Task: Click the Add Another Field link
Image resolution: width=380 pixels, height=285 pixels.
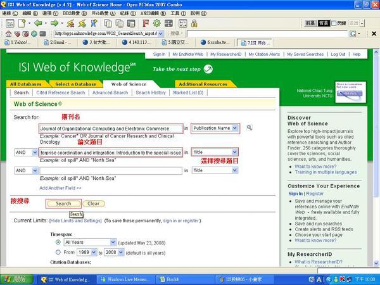Action: point(60,188)
